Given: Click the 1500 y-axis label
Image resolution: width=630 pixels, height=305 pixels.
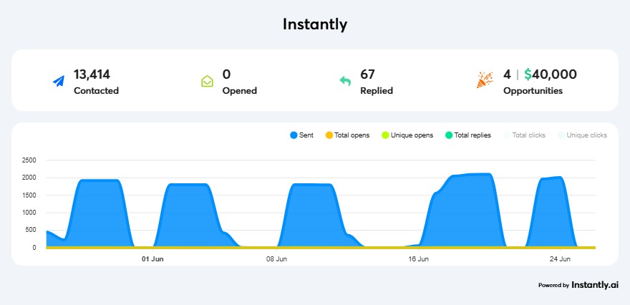Looking at the screenshot, I should point(29,195).
